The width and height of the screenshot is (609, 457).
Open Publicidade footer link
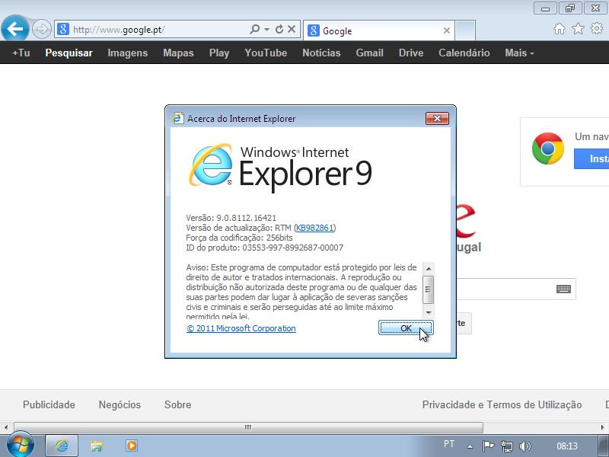tap(49, 404)
